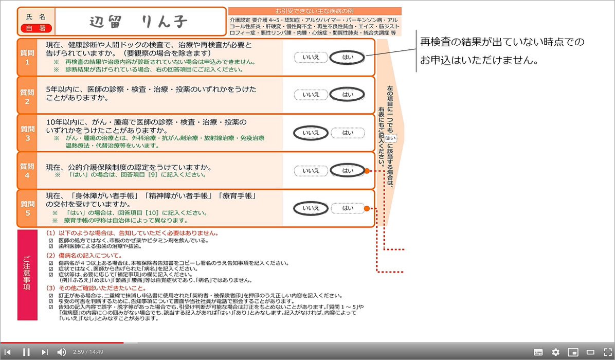Skip to the previous video
The height and width of the screenshot is (360, 615).
click(x=8, y=352)
